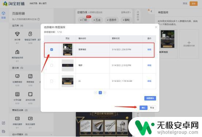The width and height of the screenshot is (202, 137).
Task: Click edit link in the row named 22
Action: tap(149, 81)
